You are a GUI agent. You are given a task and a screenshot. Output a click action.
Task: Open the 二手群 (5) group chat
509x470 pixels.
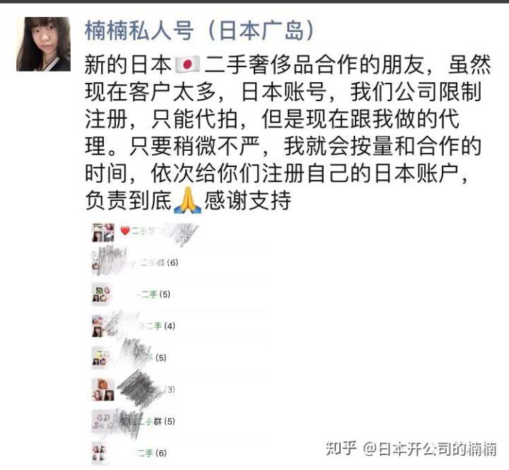point(157,422)
